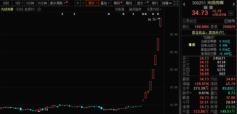Click the zoom-in plus icon in toolbar
Screen dimensions: 237x114
click(x=78, y=3)
